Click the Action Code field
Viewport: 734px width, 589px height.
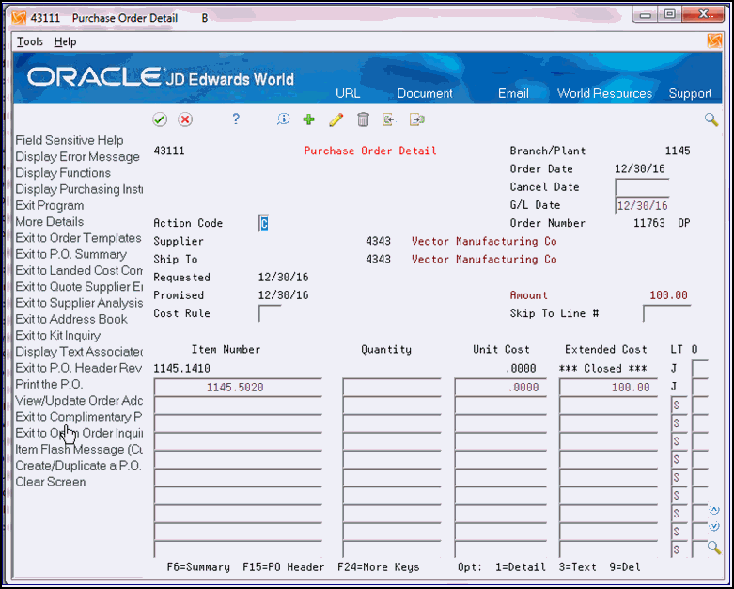point(263,224)
